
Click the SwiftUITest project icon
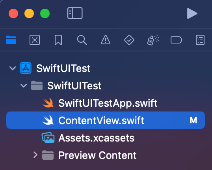pyautogui.click(x=26, y=68)
